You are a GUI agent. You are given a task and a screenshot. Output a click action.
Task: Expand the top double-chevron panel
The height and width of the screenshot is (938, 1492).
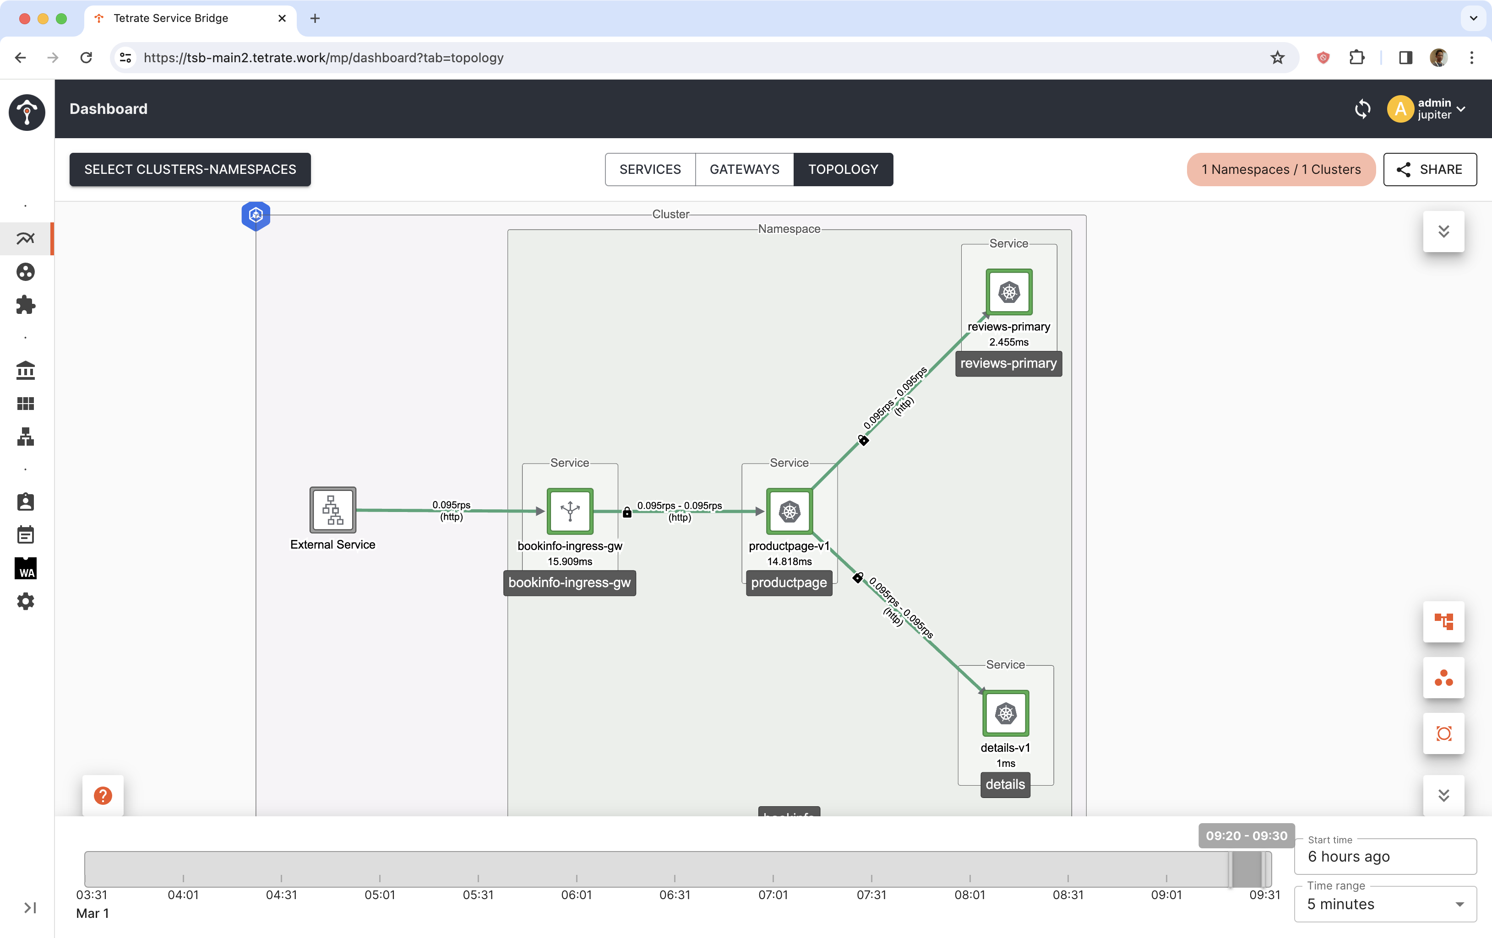tap(1443, 232)
